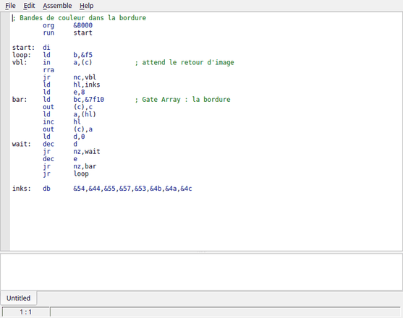Click operand 'nz,wait'

(x=87, y=152)
